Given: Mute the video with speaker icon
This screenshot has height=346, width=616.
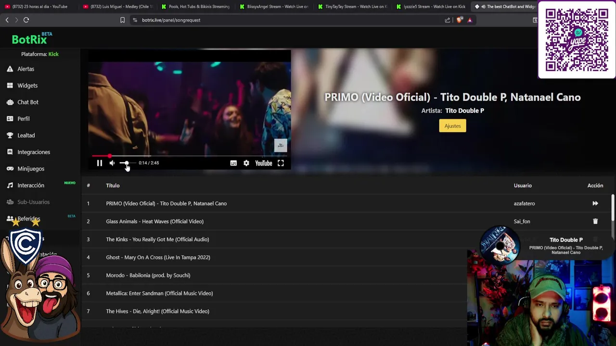Looking at the screenshot, I should (112, 163).
